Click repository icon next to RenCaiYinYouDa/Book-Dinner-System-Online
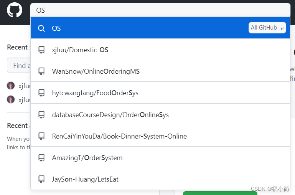Screen dimensions: 295x195 click(x=41, y=136)
